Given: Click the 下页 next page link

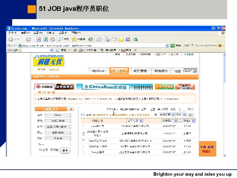Looking at the screenshot, I should point(153,109).
